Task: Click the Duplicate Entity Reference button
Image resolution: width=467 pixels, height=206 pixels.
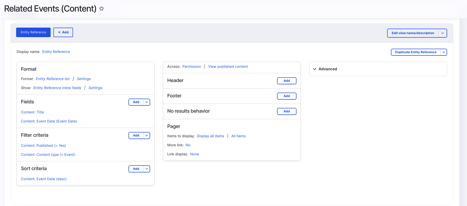Action: pyautogui.click(x=415, y=52)
